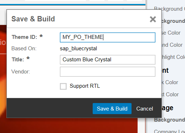Select the Brand Color item in side panel
185x133 pixels.
172,45
